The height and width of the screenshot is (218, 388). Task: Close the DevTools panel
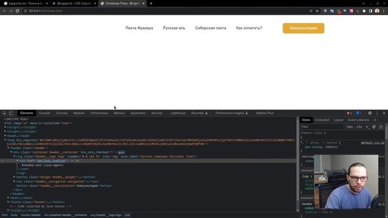pyautogui.click(x=384, y=113)
